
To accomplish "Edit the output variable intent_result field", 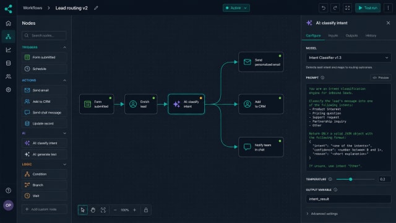I will [348, 199].
